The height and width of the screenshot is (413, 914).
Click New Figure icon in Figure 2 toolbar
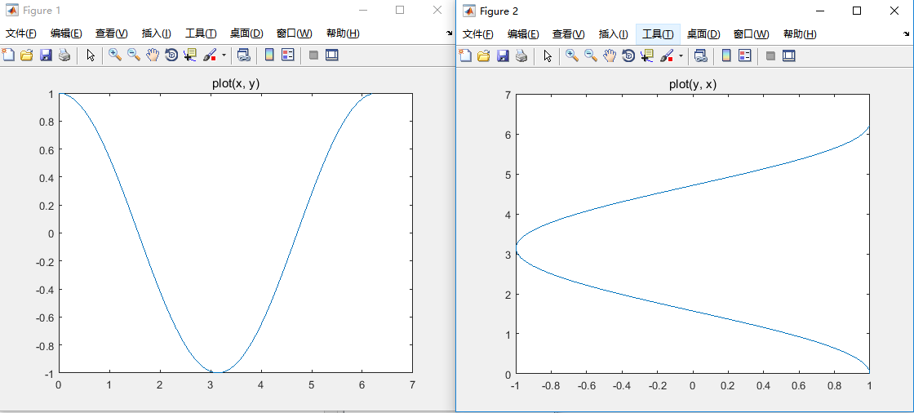[464, 56]
